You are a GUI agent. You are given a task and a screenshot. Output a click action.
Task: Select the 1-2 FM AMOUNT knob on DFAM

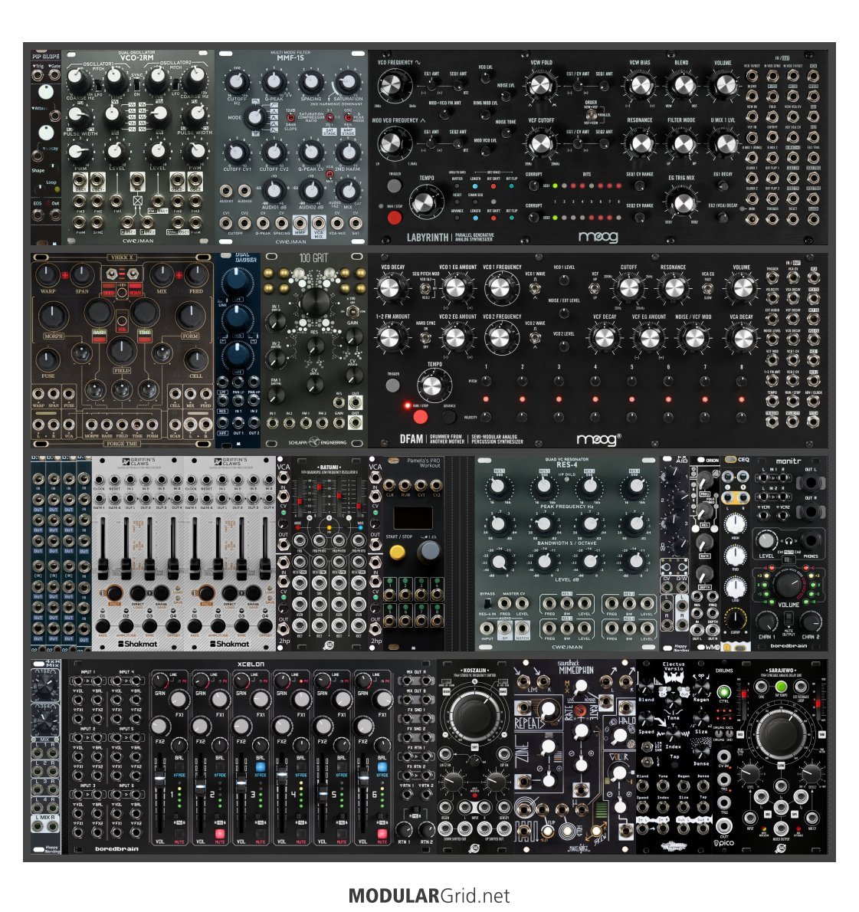(390, 337)
